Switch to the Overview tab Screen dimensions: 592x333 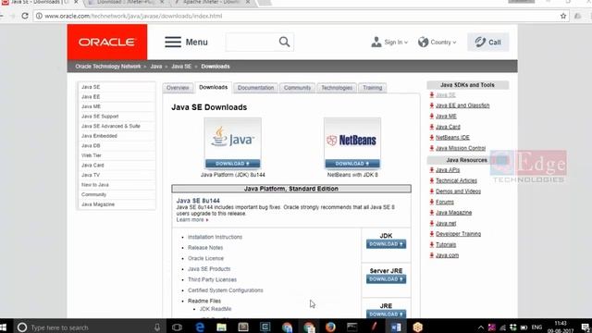[178, 88]
